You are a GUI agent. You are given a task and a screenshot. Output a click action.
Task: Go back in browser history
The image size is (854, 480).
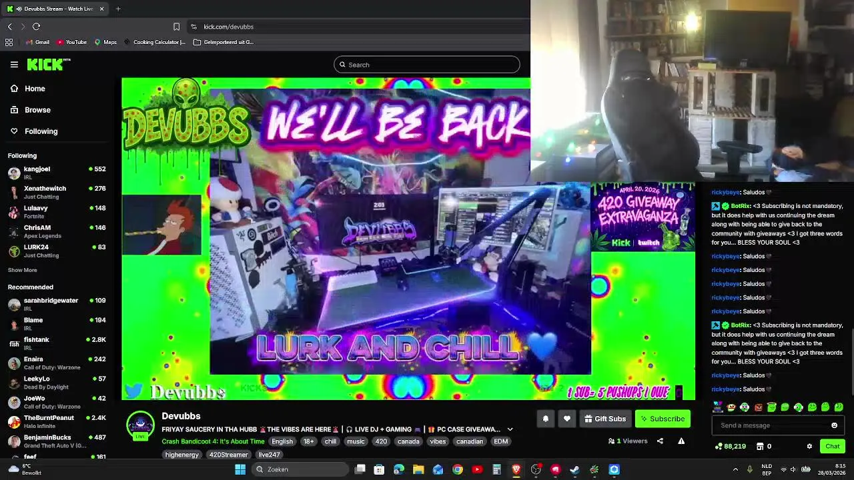(9, 27)
